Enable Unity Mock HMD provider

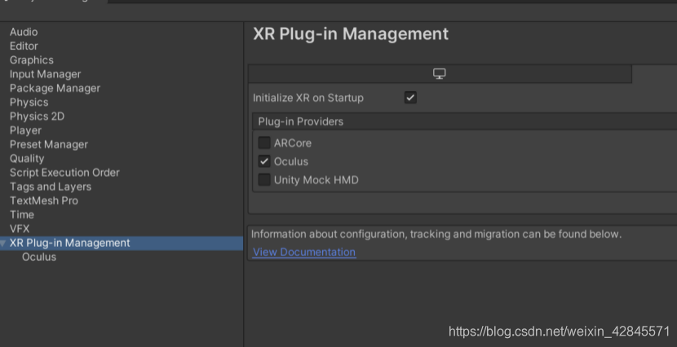pyautogui.click(x=264, y=180)
